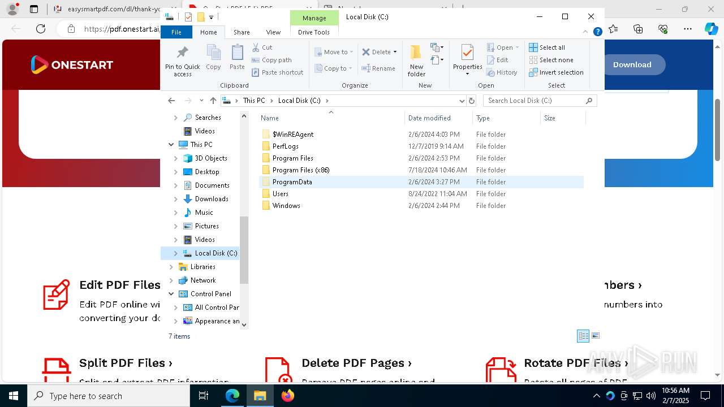724x407 pixels.
Task: Sort by the Date modified column header
Action: coord(438,118)
